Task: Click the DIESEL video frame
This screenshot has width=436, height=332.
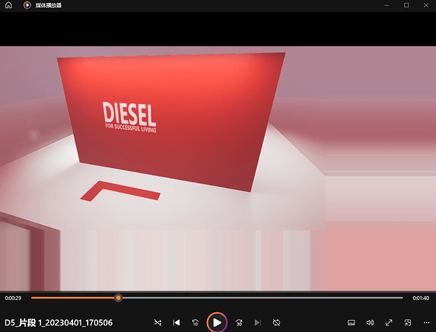Action: [x=218, y=169]
